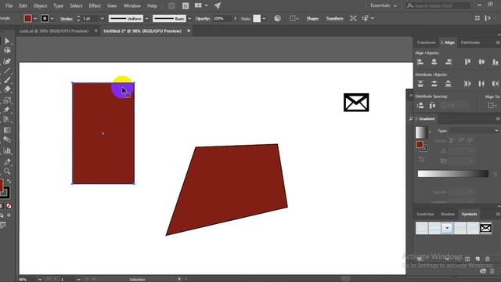This screenshot has width=501, height=282.
Task: Open the Align To dropdown
Action: click(492, 105)
